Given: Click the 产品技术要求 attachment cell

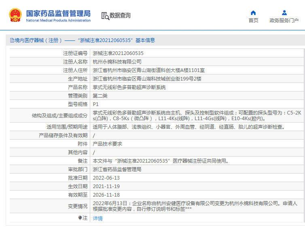Looking at the screenshot, I should (x=108, y=144).
